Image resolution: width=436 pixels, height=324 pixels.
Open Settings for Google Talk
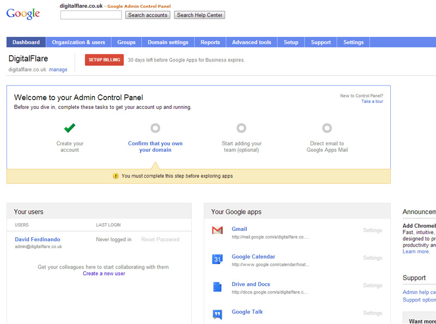click(372, 313)
